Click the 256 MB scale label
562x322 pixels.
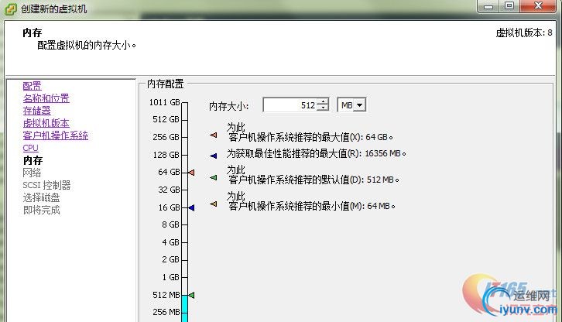pos(166,312)
